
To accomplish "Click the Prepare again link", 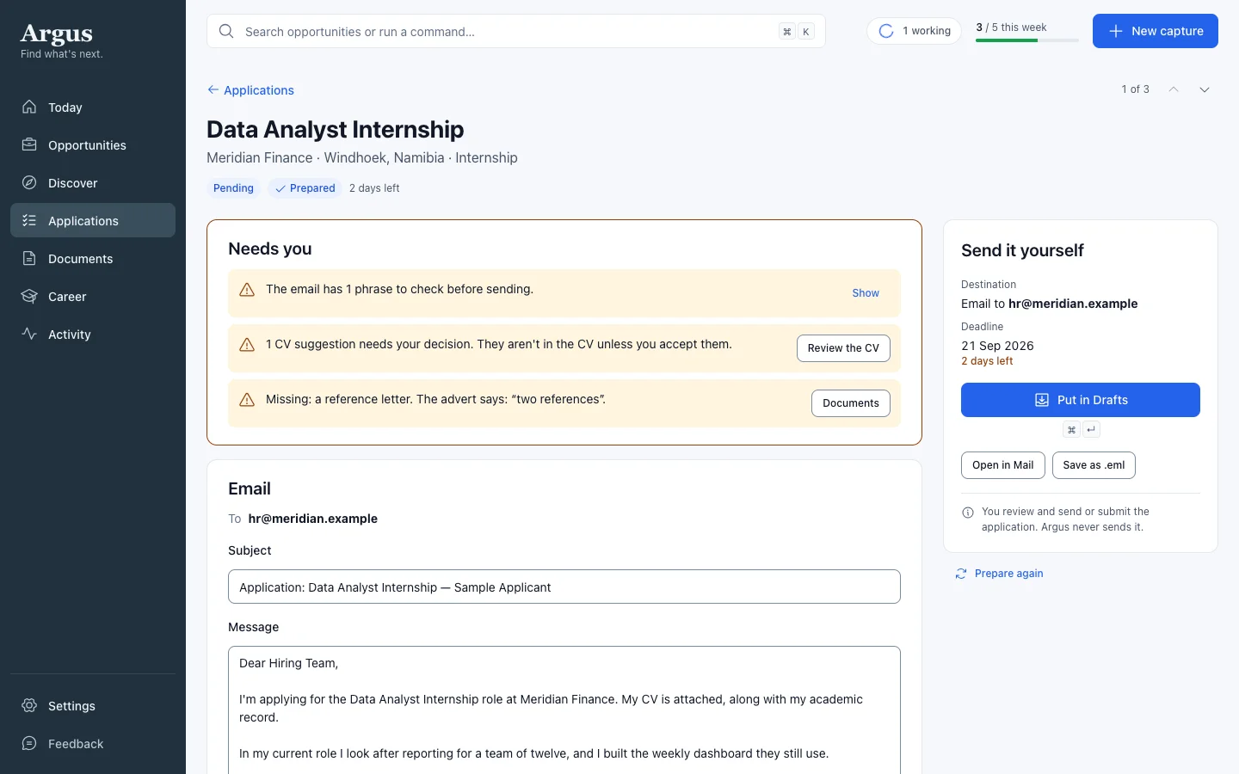I will [x=999, y=574].
